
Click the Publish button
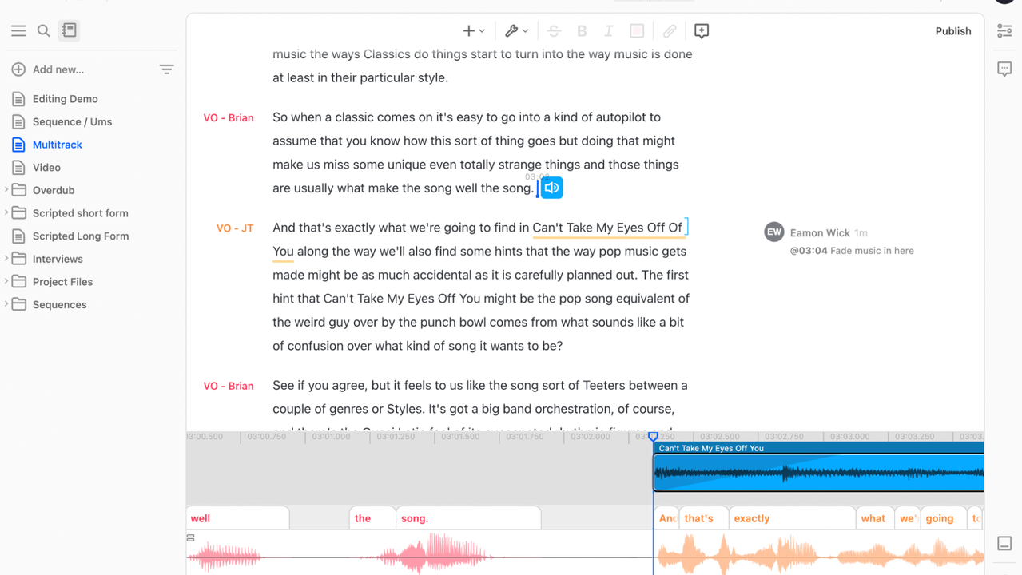point(953,31)
